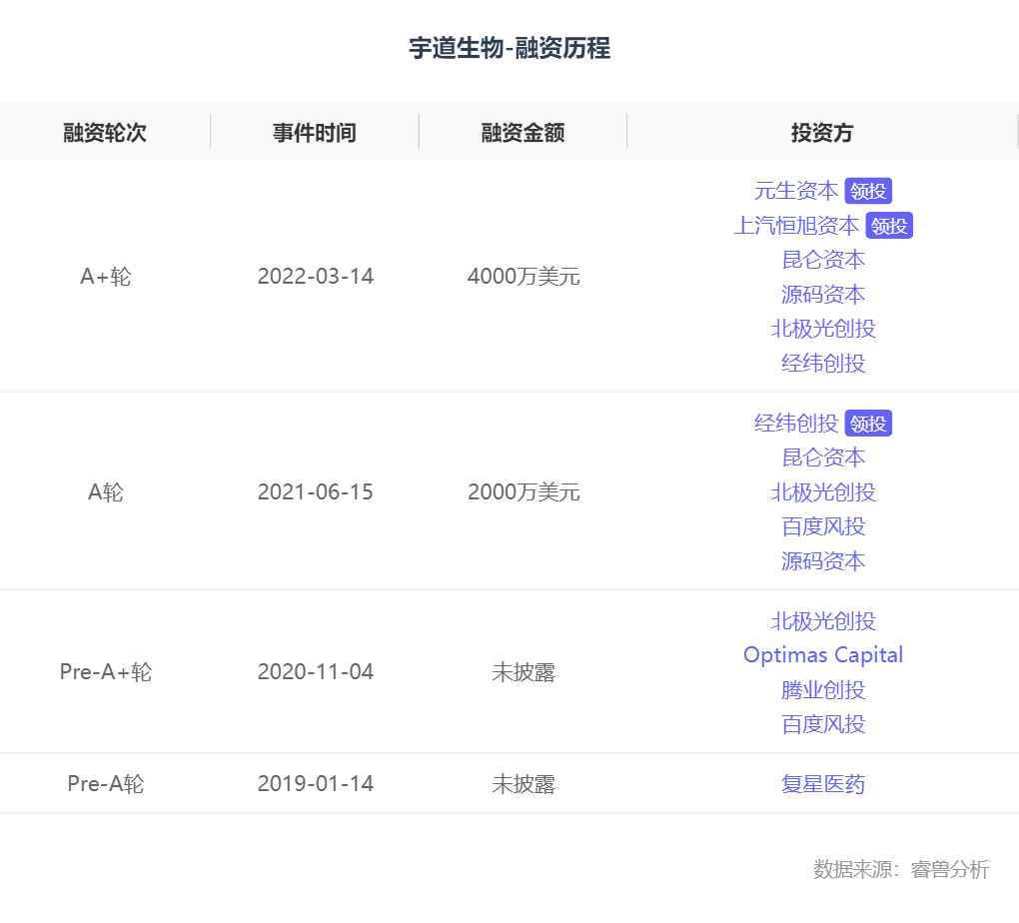Click the 投资方 column header
The width and height of the screenshot is (1019, 923).
tap(822, 133)
